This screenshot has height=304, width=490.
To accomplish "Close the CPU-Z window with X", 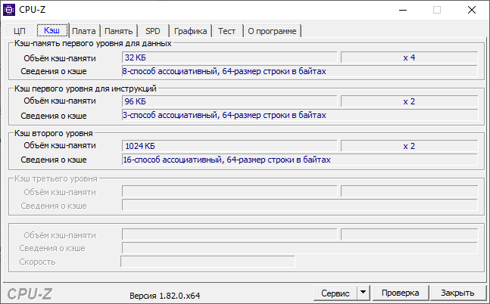I will point(472,10).
